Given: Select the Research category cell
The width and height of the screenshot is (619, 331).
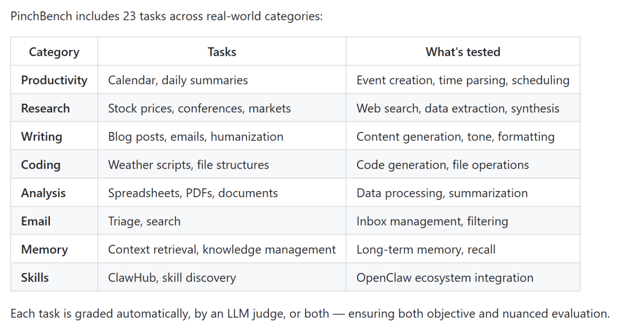Looking at the screenshot, I should point(45,108).
